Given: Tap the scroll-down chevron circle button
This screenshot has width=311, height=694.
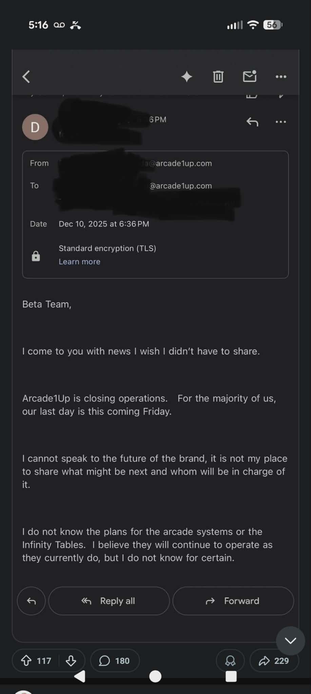Looking at the screenshot, I should [x=290, y=640].
